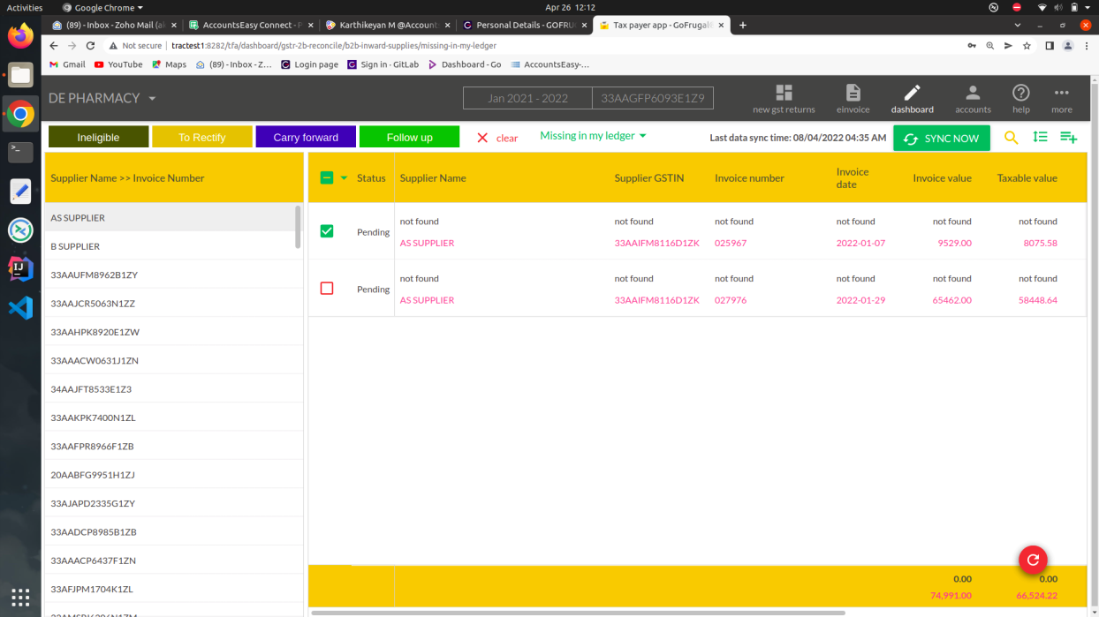Select the Follow up green tag
The image size is (1099, 617).
click(409, 137)
